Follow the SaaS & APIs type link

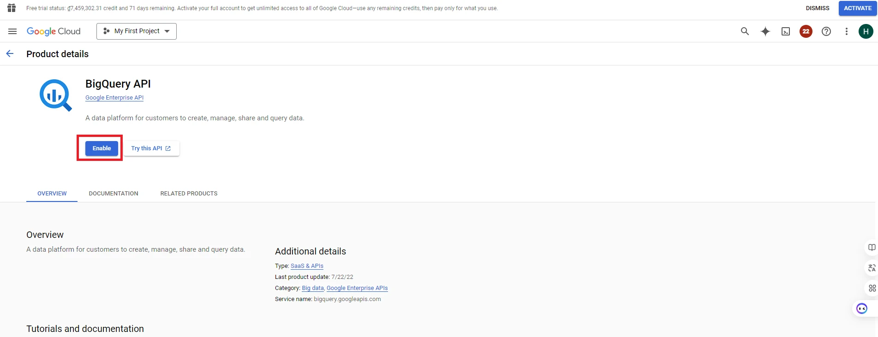307,266
